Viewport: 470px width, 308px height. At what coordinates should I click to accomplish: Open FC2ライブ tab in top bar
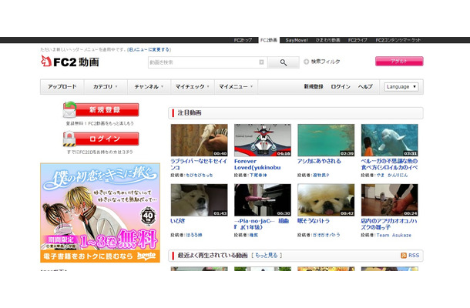coord(358,40)
